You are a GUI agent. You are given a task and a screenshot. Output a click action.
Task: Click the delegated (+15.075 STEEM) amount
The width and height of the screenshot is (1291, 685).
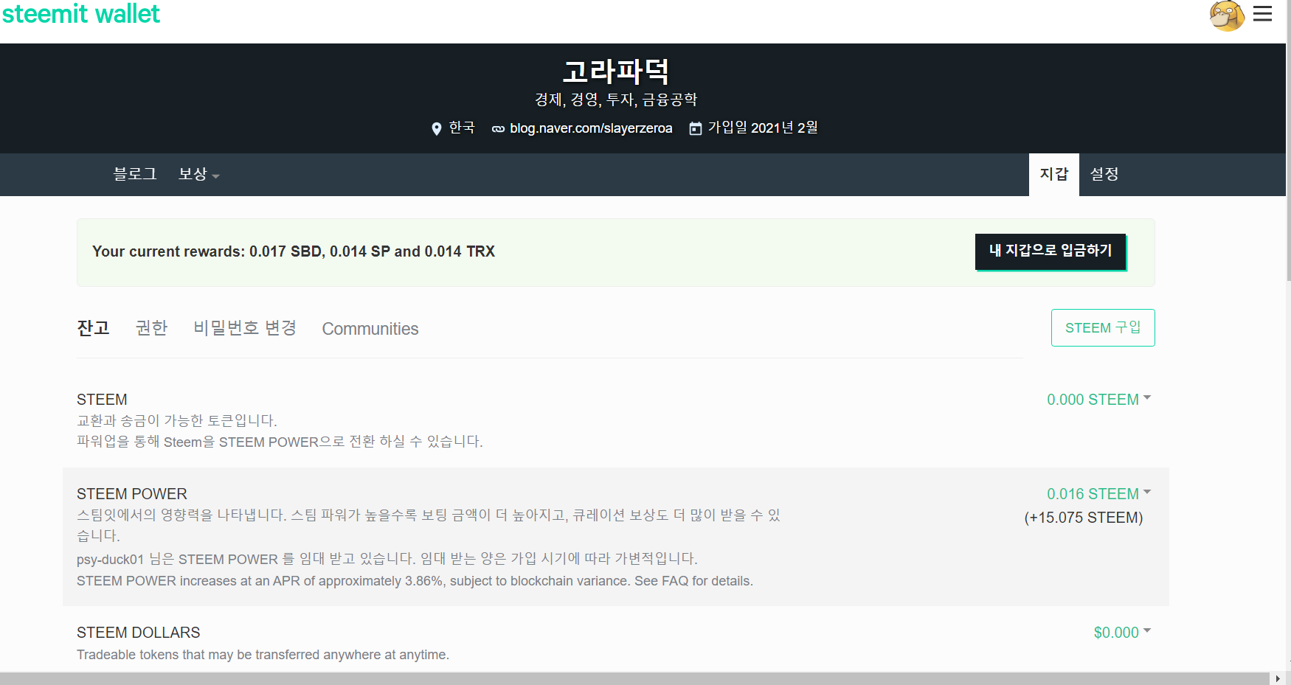point(1084,518)
